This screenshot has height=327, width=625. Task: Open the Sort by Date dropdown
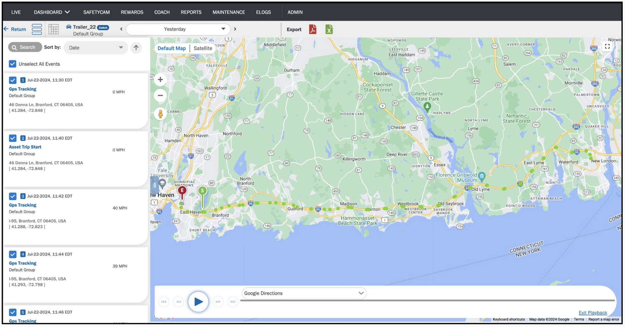(96, 48)
